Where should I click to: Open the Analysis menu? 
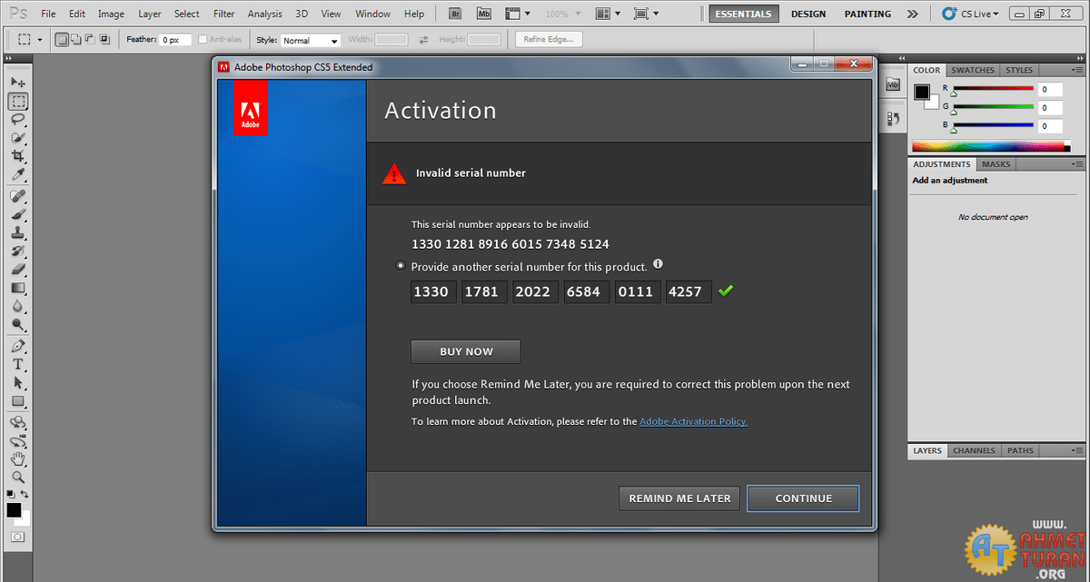coord(264,14)
